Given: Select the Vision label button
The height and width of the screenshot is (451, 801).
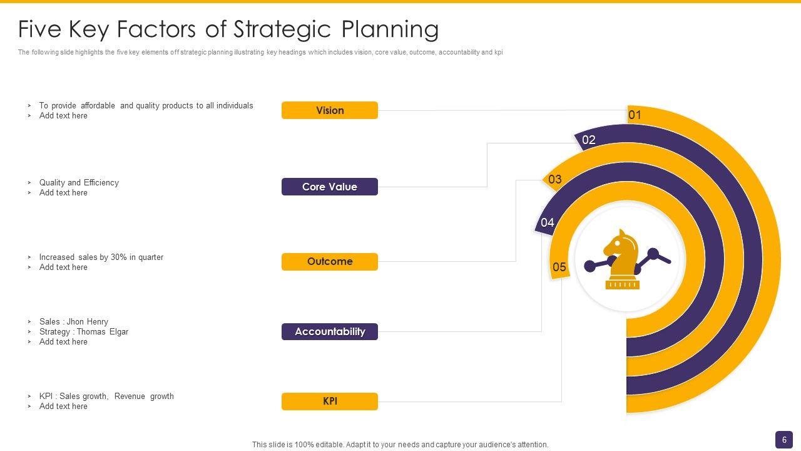Looking at the screenshot, I should point(330,110).
